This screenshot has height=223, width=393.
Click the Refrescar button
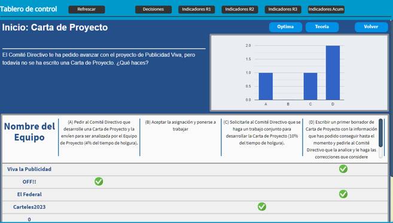(x=87, y=10)
